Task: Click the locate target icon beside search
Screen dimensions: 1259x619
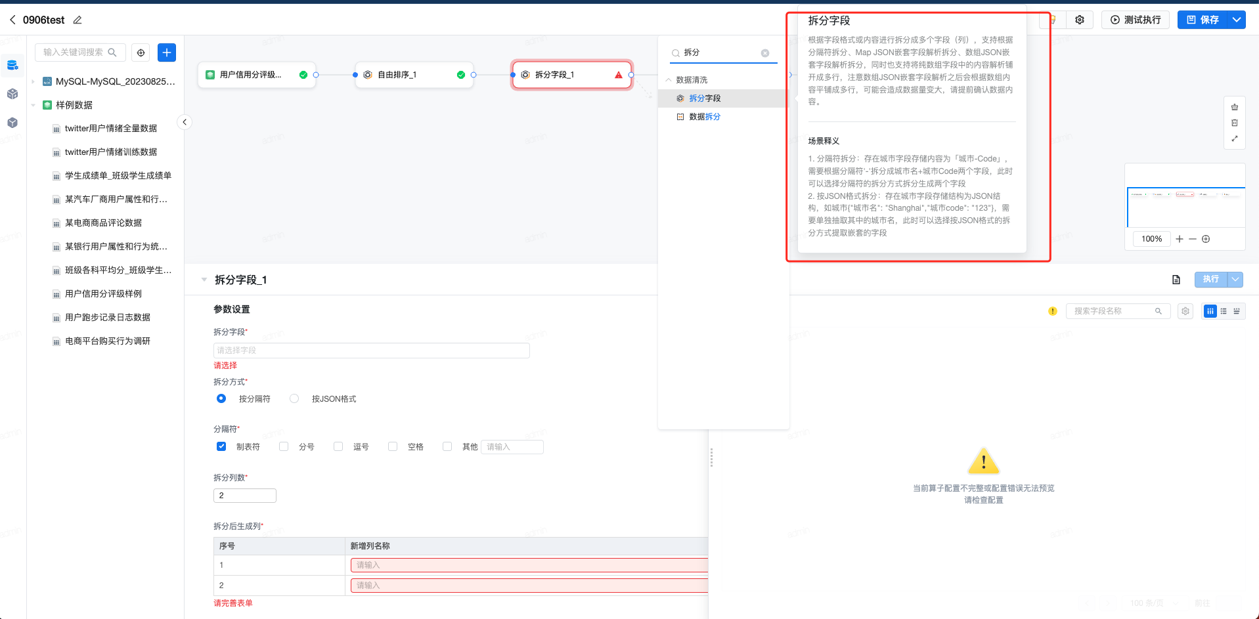Action: [141, 53]
